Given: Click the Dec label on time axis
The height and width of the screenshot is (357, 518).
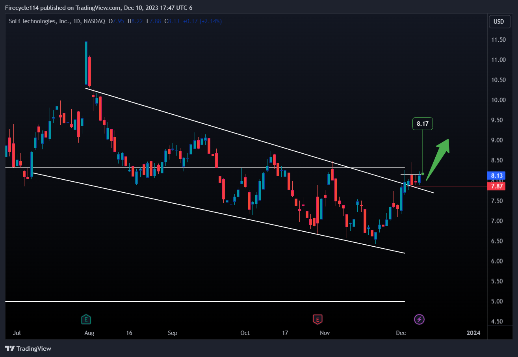Looking at the screenshot, I should (x=401, y=333).
